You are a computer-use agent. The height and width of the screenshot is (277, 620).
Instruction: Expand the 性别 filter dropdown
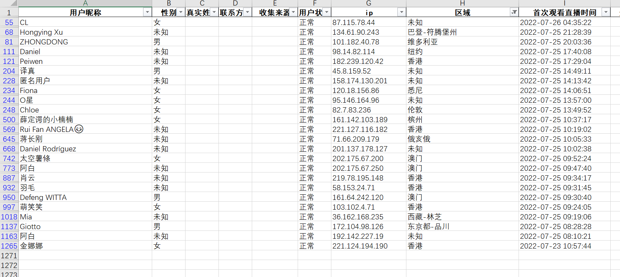coord(181,12)
